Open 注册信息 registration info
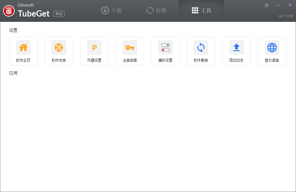Viewport: 296px width, 192px height. click(130, 51)
